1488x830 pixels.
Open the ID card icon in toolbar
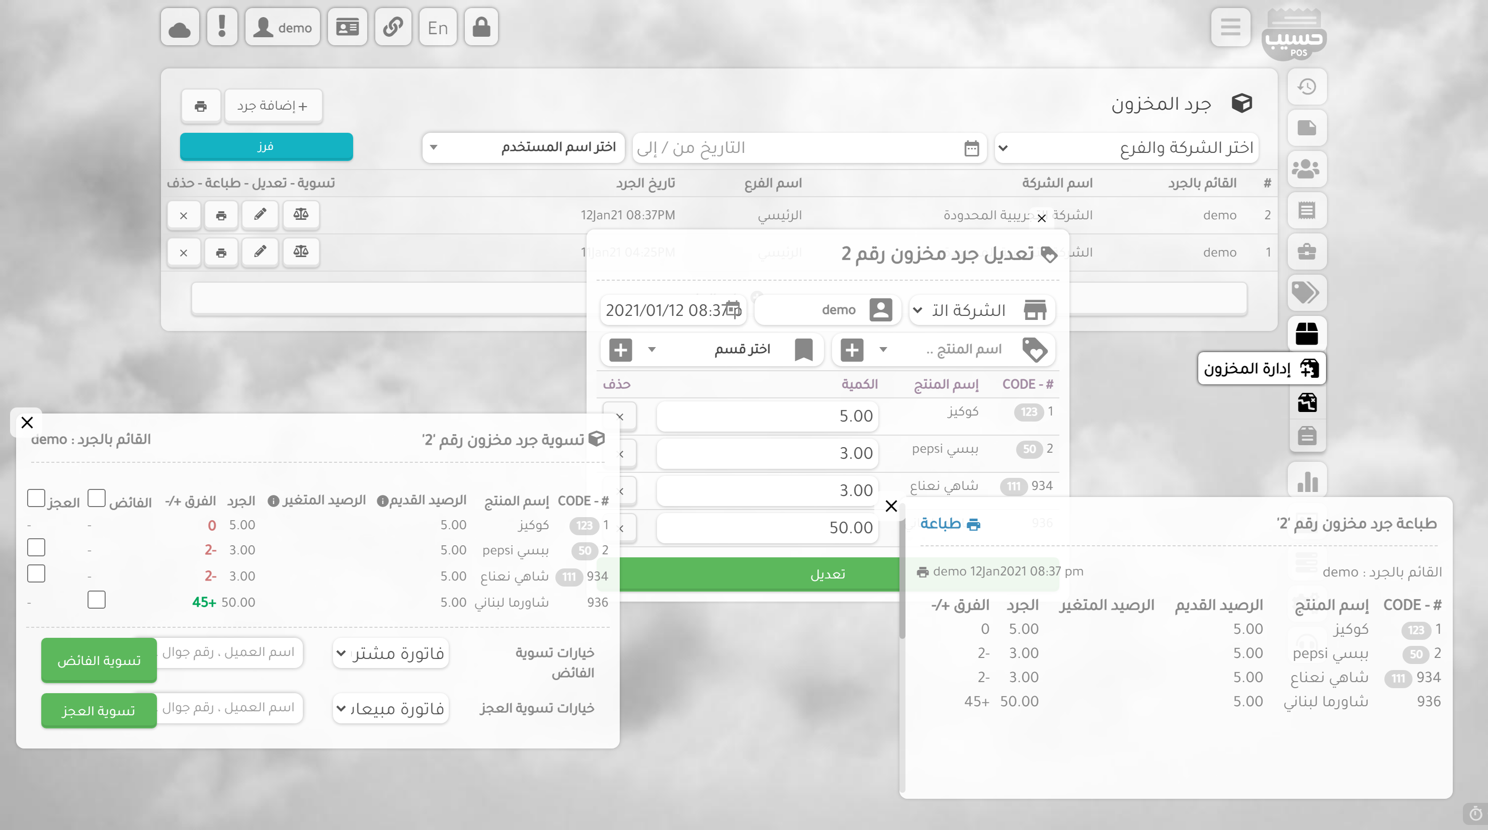(347, 27)
